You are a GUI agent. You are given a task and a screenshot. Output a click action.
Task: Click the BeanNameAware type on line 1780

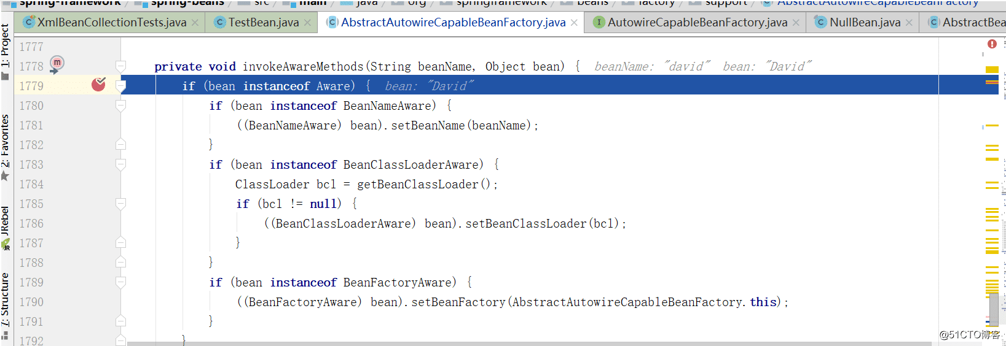[x=387, y=106]
